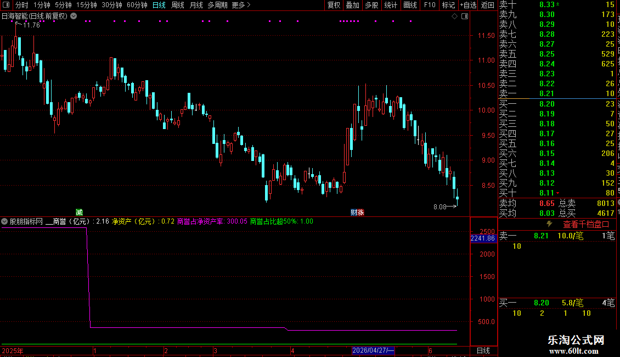Click the 商誉占比超50% 1.00 readout
This screenshot has width=620, height=357.
click(281, 221)
